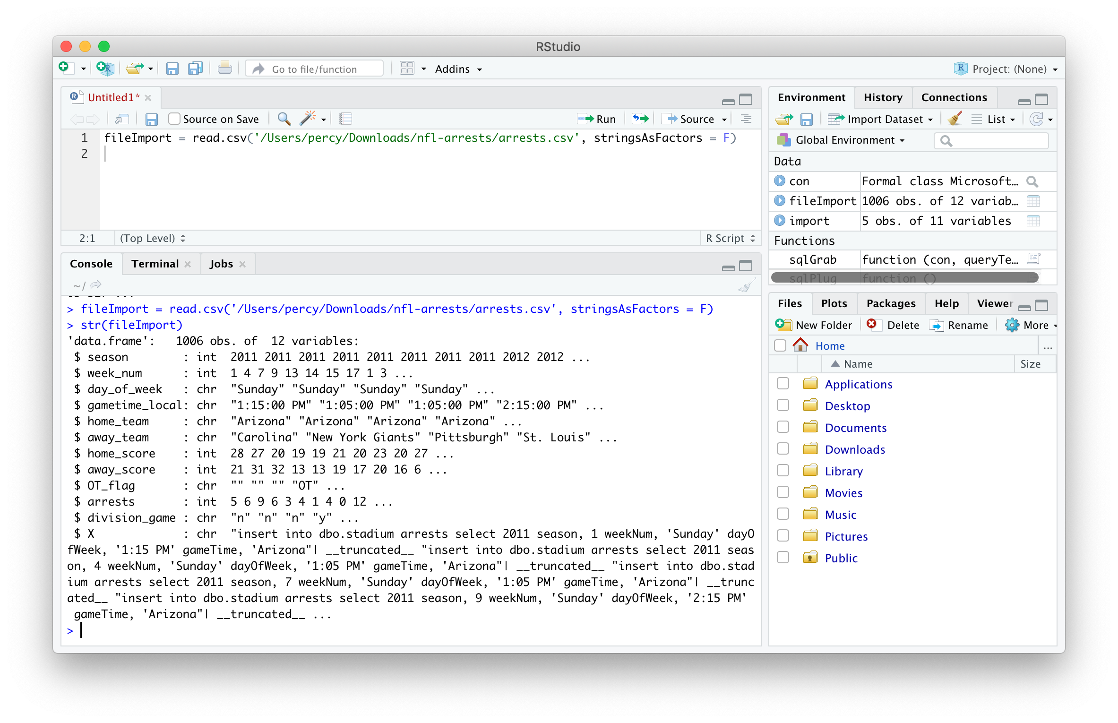Open the Documents folder link

[855, 428]
